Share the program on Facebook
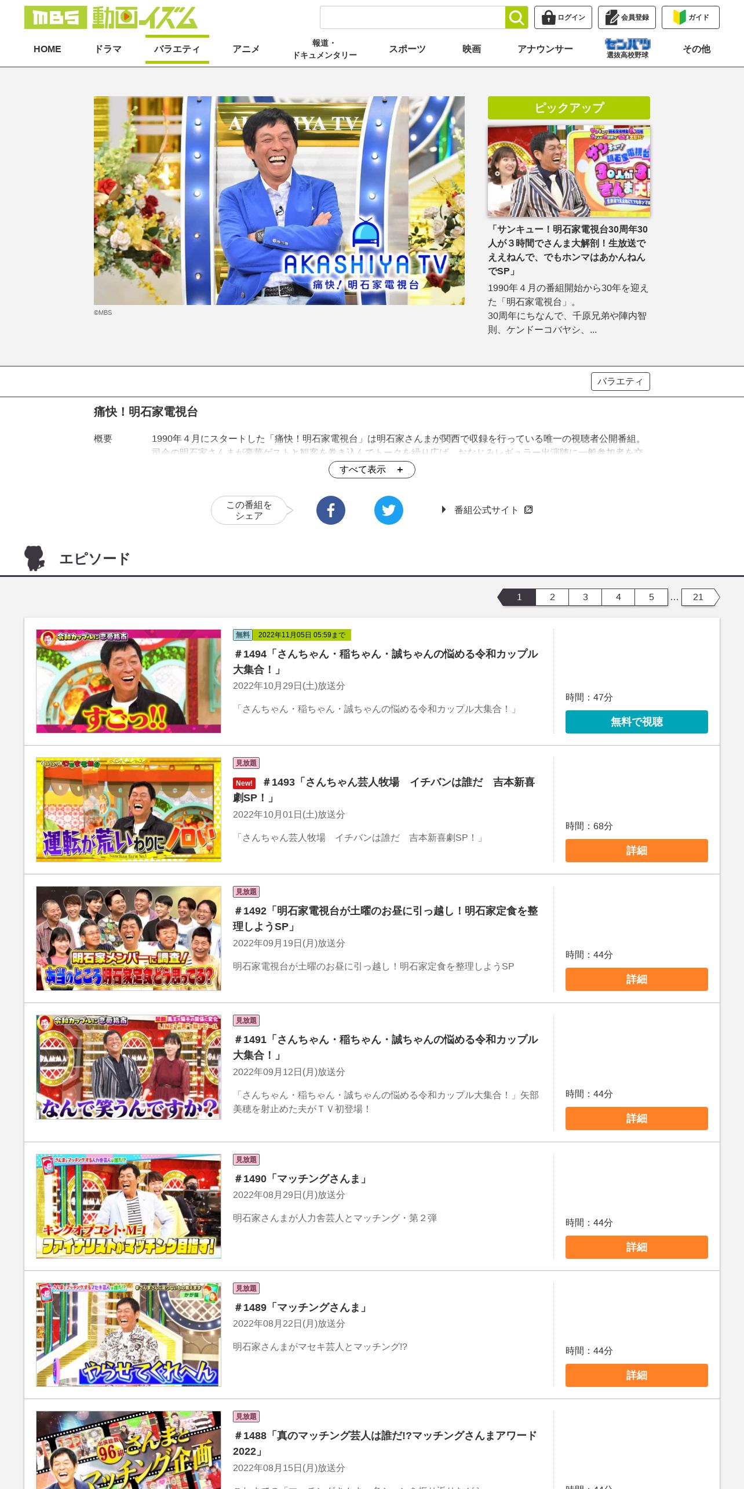 (x=331, y=510)
